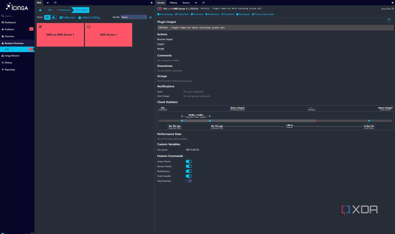
Task: Close the service detail column
Action: point(393,3)
